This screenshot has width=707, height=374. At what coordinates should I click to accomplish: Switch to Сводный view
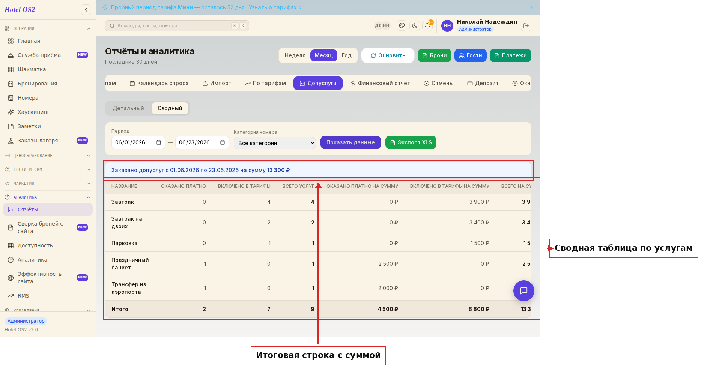(170, 108)
